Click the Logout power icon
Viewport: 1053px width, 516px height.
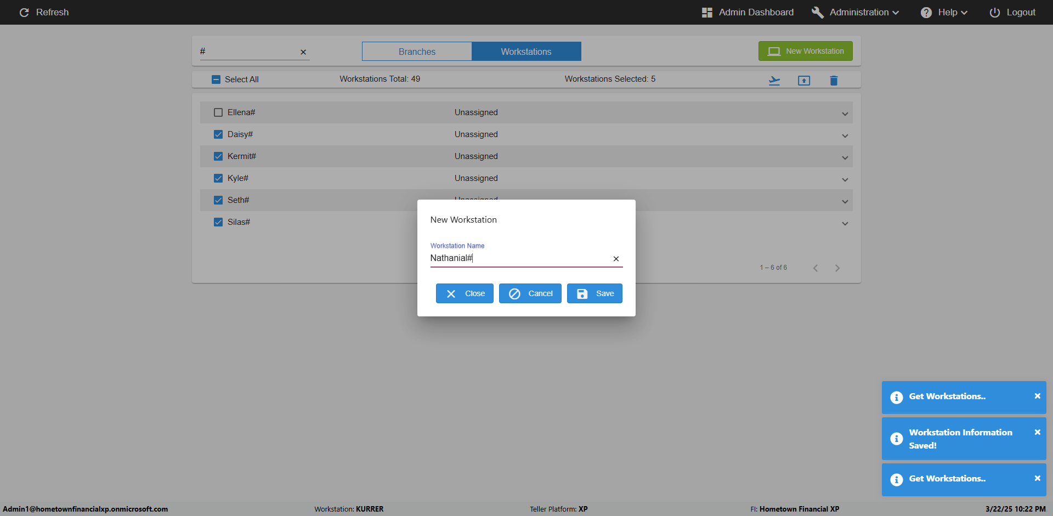(x=994, y=12)
